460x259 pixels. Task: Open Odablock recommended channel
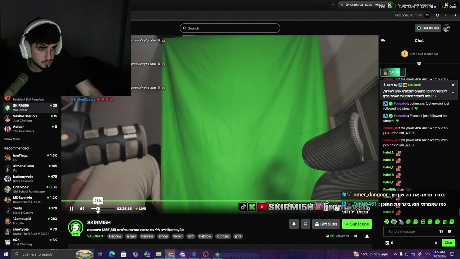point(31,189)
